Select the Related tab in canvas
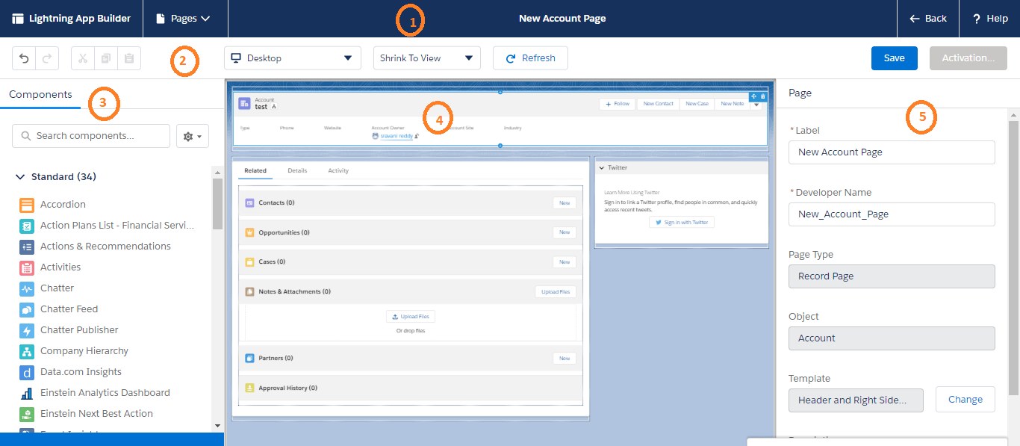The width and height of the screenshot is (1020, 446). pyautogui.click(x=255, y=171)
